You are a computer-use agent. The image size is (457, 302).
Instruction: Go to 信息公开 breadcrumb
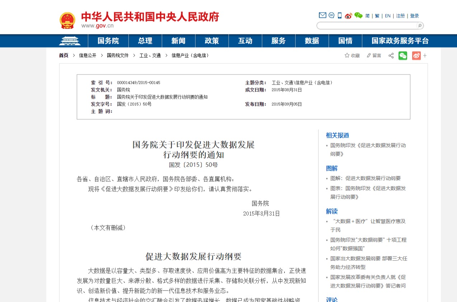coord(88,56)
